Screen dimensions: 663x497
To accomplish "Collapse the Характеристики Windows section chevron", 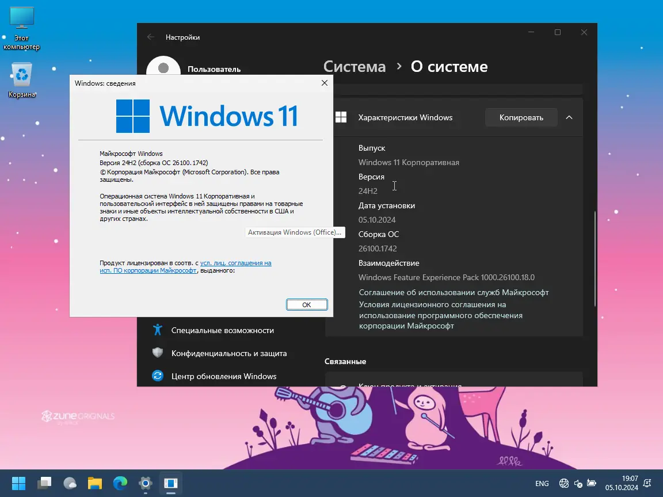I will (569, 117).
